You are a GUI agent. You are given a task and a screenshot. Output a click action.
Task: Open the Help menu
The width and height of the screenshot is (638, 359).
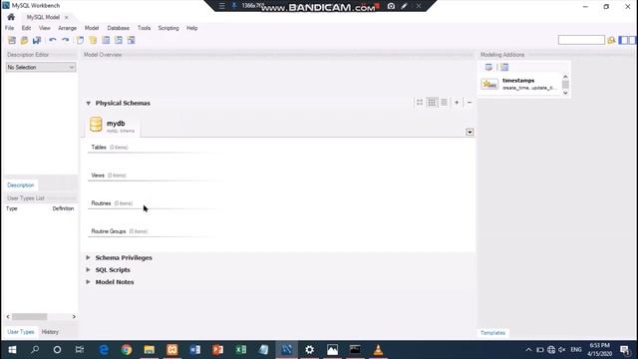[x=191, y=28]
